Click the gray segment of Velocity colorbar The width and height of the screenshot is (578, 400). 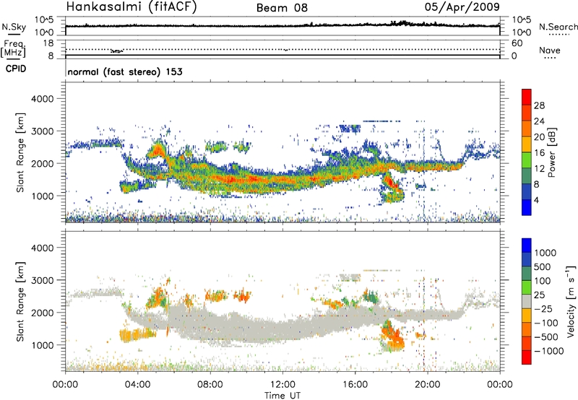tap(527, 301)
